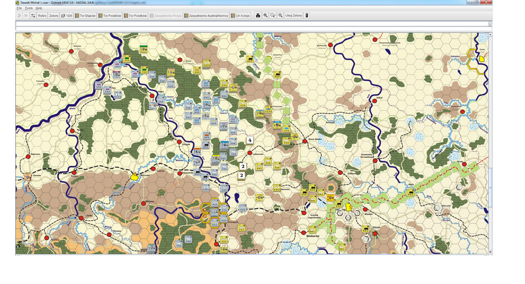This screenshot has width=525, height=284.
Task: Open the second Tor Posiłków chart
Action: 135,16
